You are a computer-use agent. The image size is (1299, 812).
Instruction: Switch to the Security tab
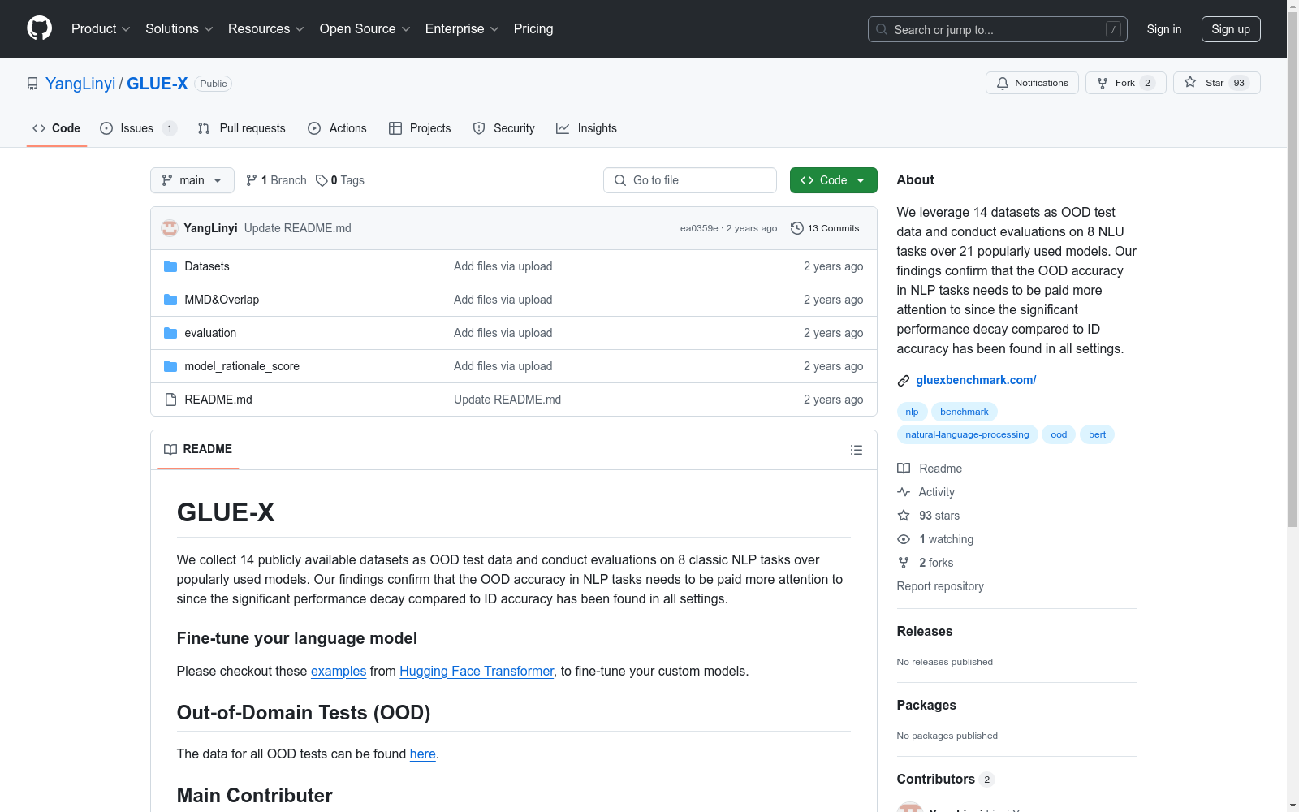click(503, 128)
